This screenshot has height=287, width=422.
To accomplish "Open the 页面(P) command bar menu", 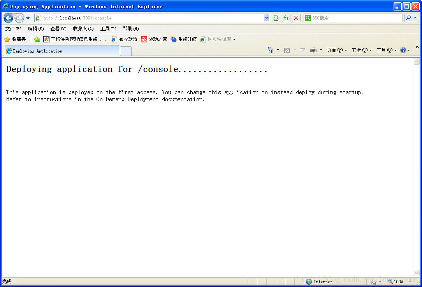I will [x=337, y=50].
